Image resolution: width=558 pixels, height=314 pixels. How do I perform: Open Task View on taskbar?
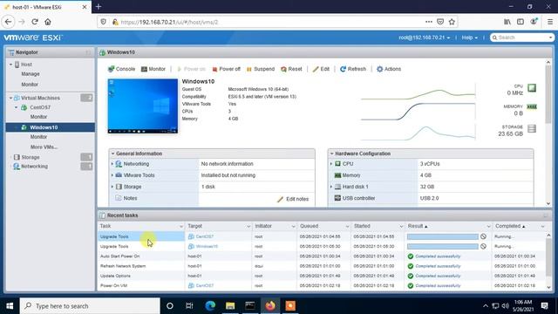pyautogui.click(x=189, y=306)
